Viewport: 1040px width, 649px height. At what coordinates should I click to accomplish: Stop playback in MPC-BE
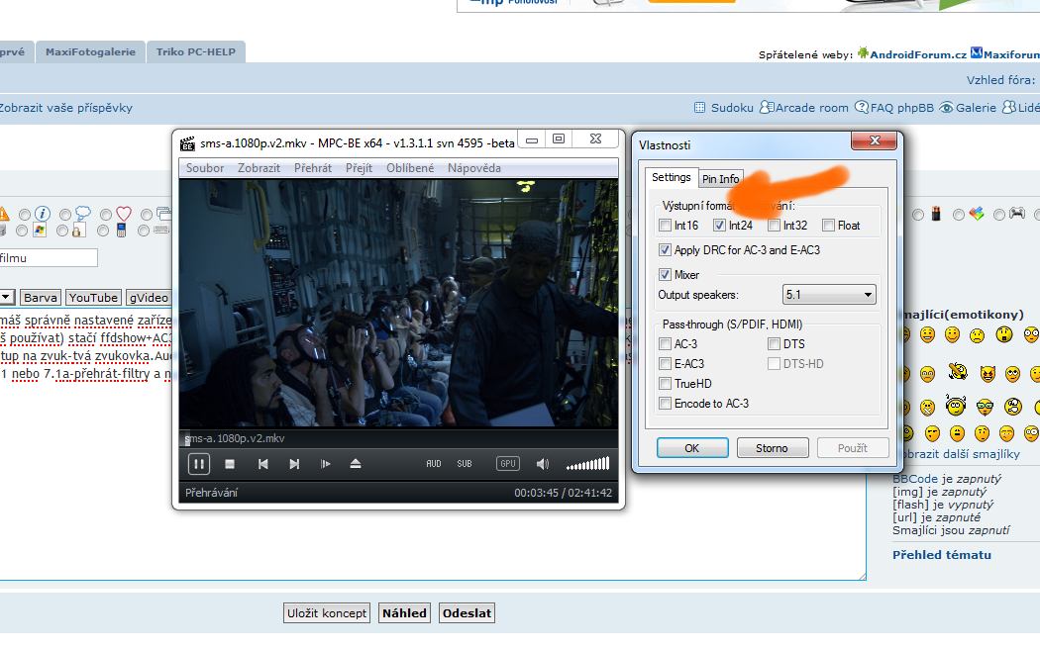click(x=230, y=464)
